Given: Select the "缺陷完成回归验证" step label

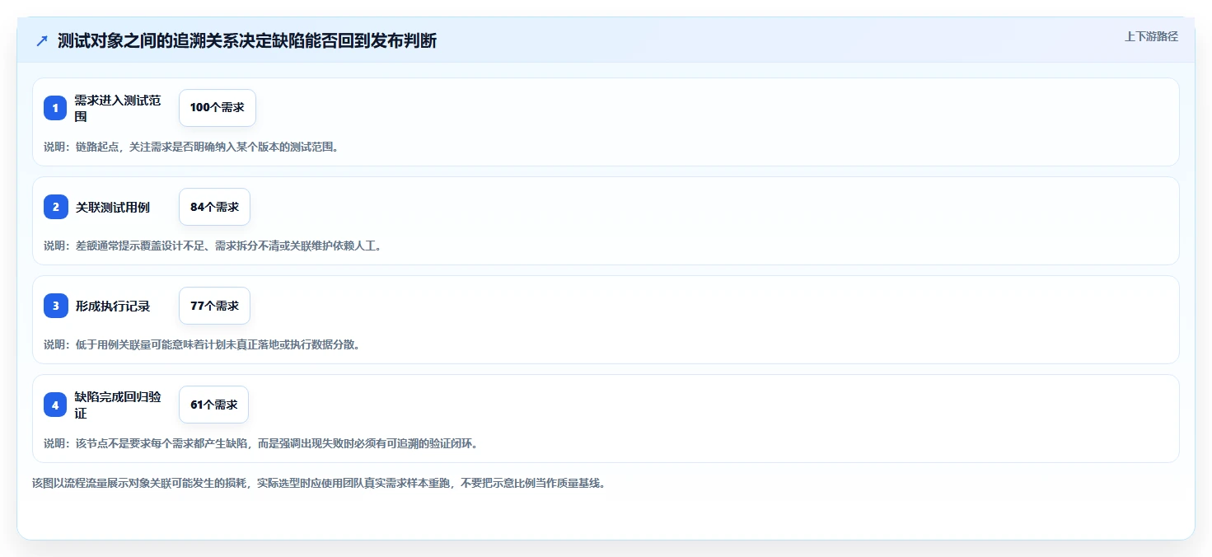Looking at the screenshot, I should coord(118,405).
